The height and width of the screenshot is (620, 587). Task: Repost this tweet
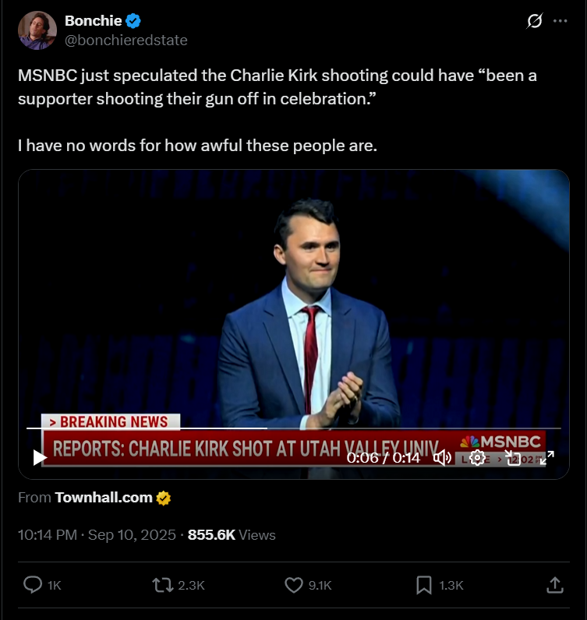tap(162, 585)
